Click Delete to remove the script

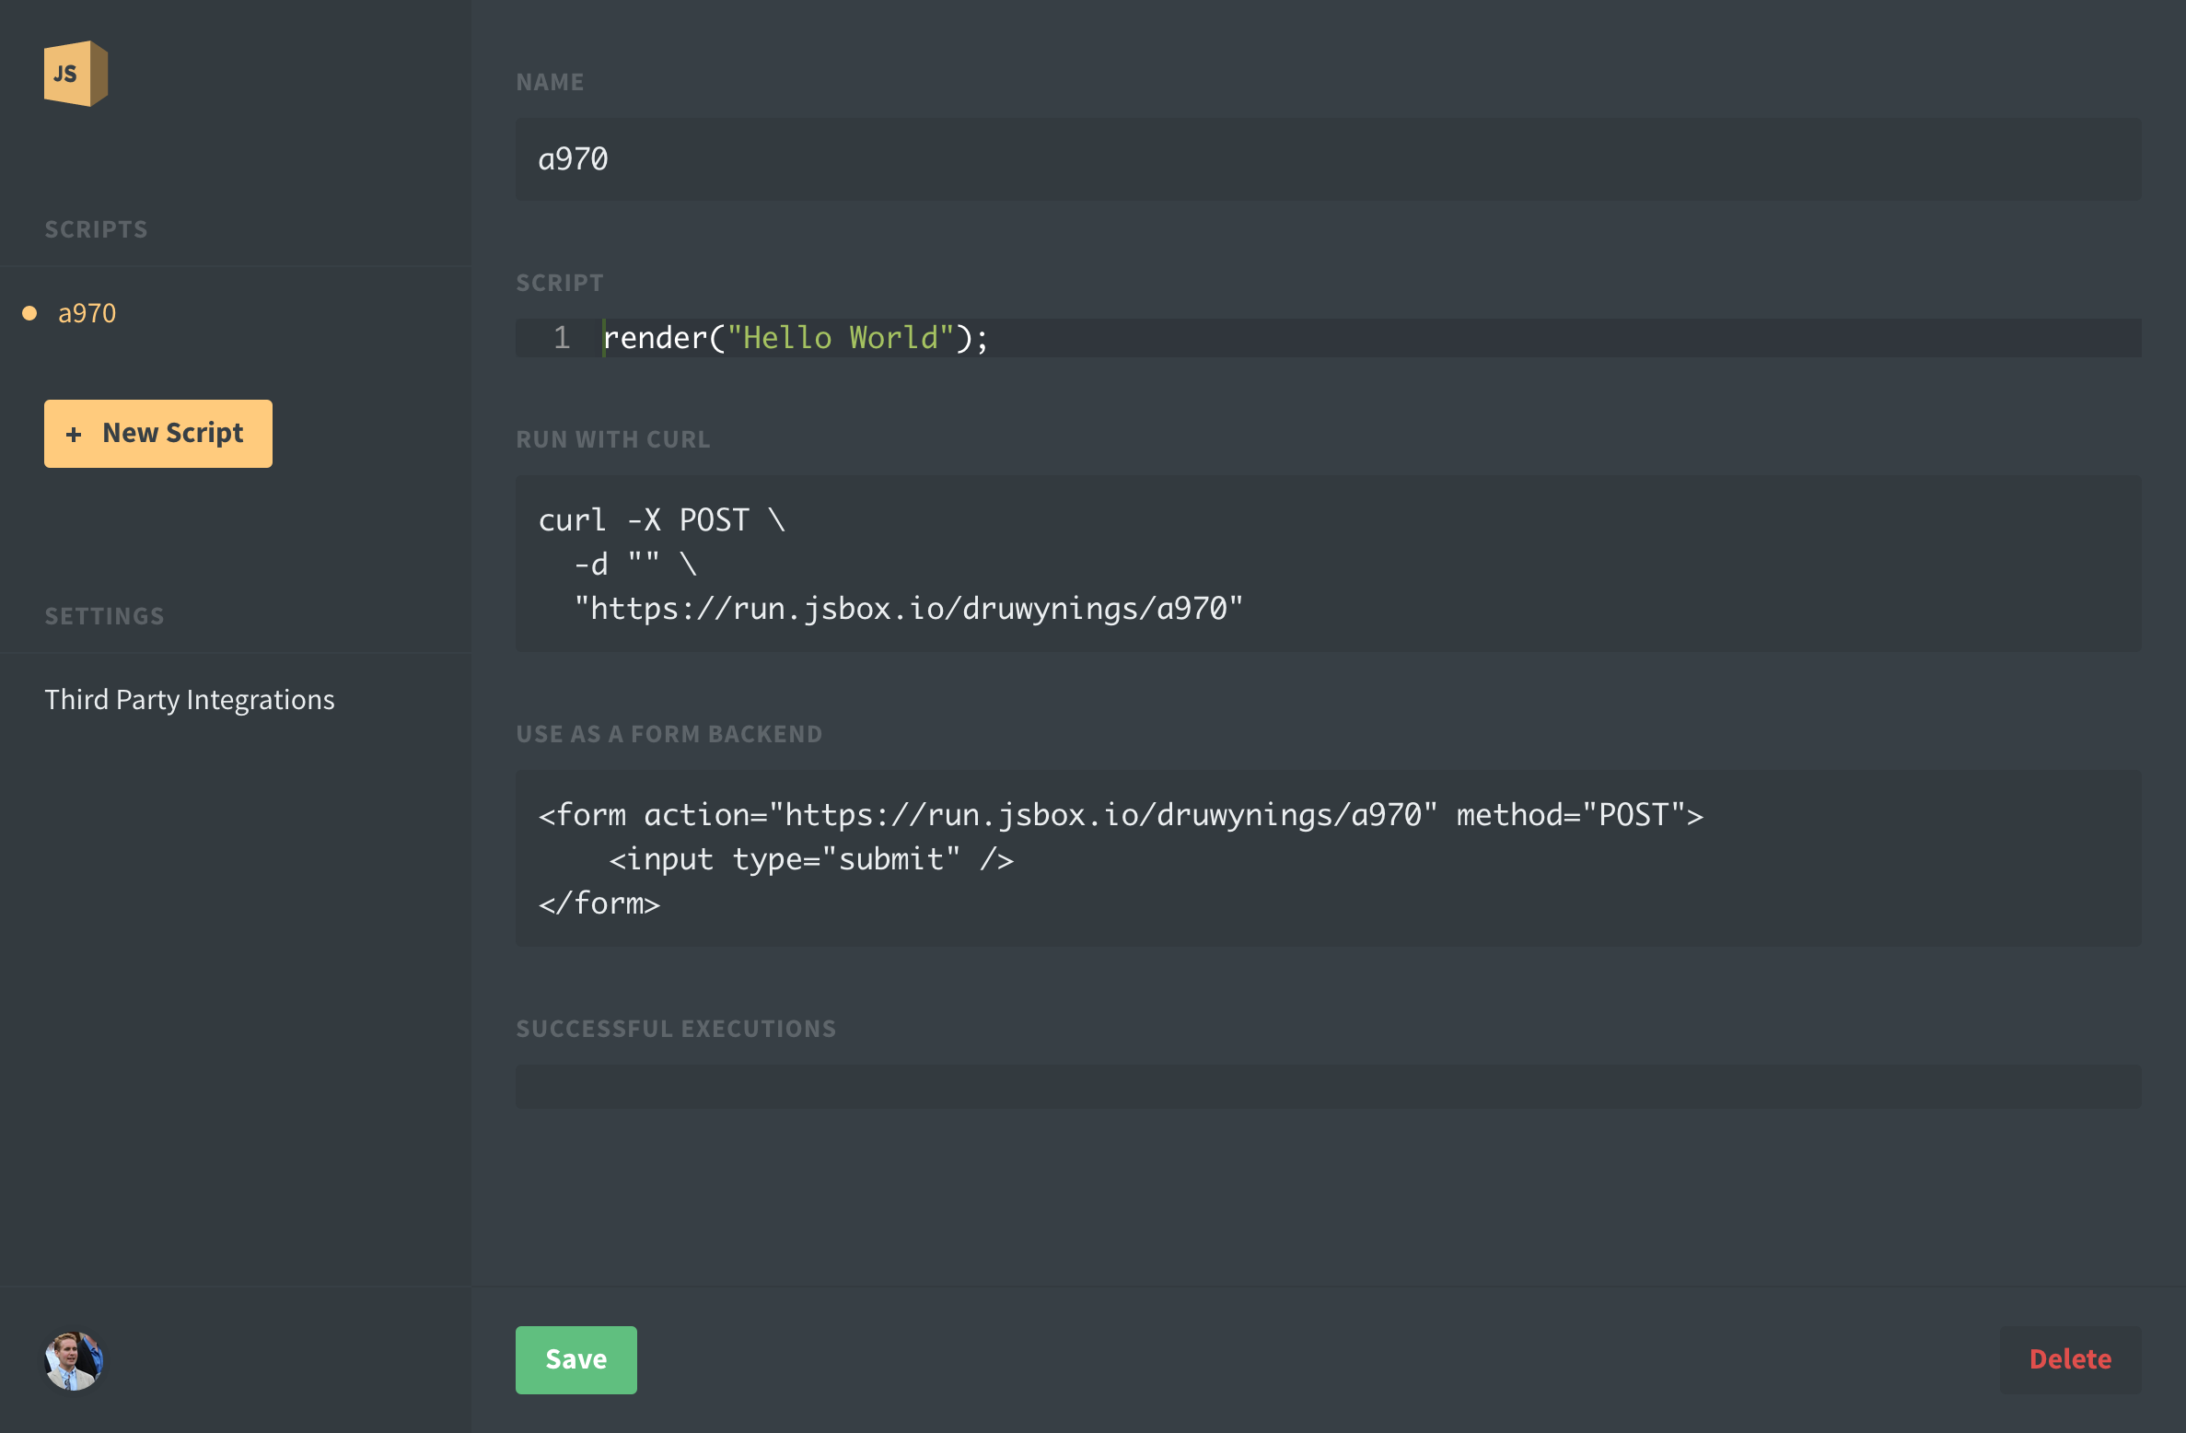pos(2070,1359)
